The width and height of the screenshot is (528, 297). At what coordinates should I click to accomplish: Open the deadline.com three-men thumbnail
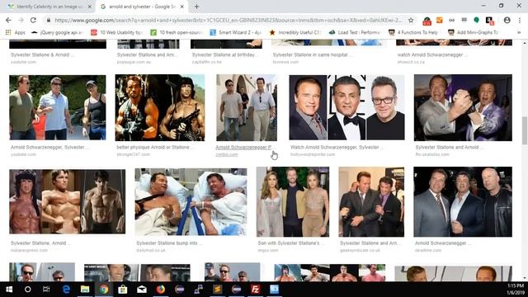tap(463, 201)
